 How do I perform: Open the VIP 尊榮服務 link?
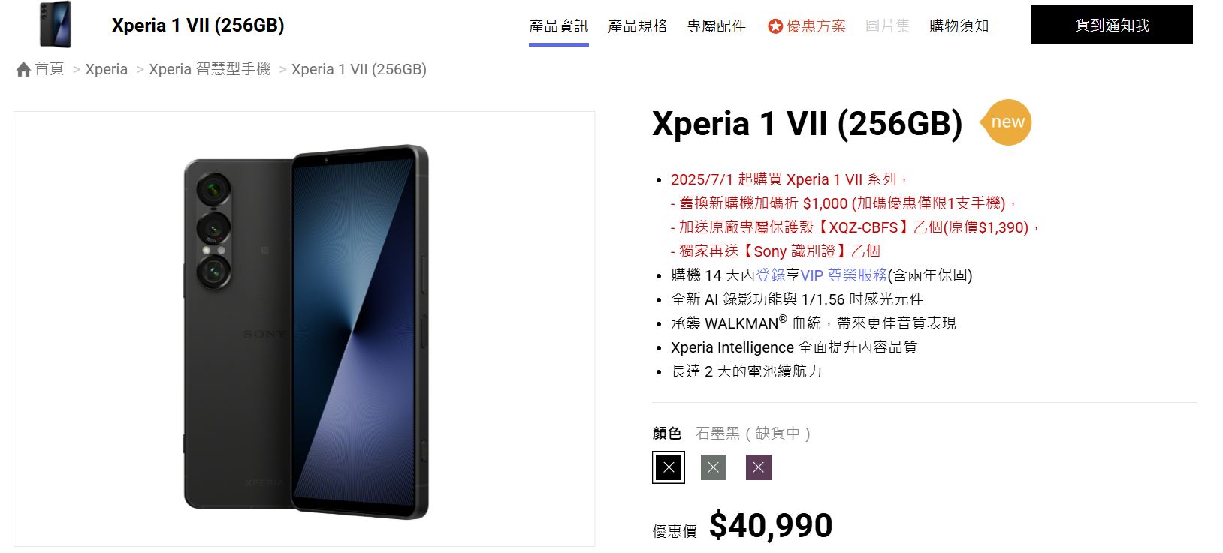pyautogui.click(x=844, y=275)
